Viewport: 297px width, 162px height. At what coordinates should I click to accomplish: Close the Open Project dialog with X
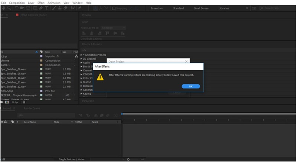(186, 62)
